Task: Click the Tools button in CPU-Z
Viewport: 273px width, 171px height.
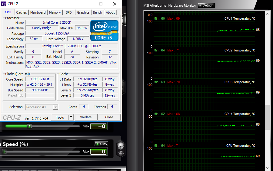Action: 60,117
